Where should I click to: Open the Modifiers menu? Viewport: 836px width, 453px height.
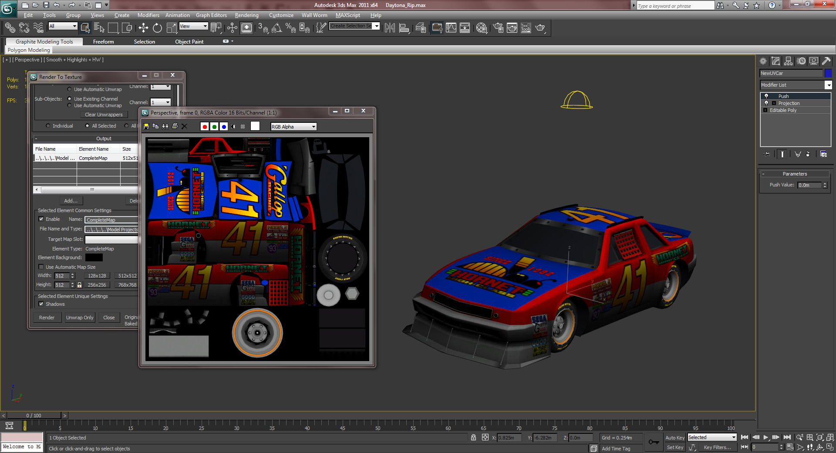148,15
